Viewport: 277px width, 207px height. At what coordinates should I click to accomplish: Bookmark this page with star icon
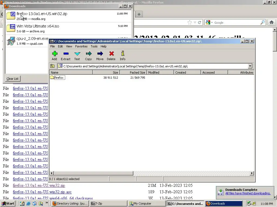coord(190,22)
